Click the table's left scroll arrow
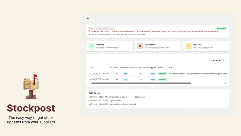 tap(90, 83)
